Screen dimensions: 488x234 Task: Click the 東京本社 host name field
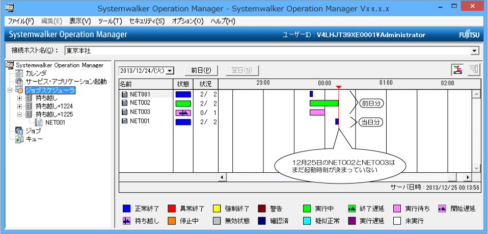[x=267, y=50]
